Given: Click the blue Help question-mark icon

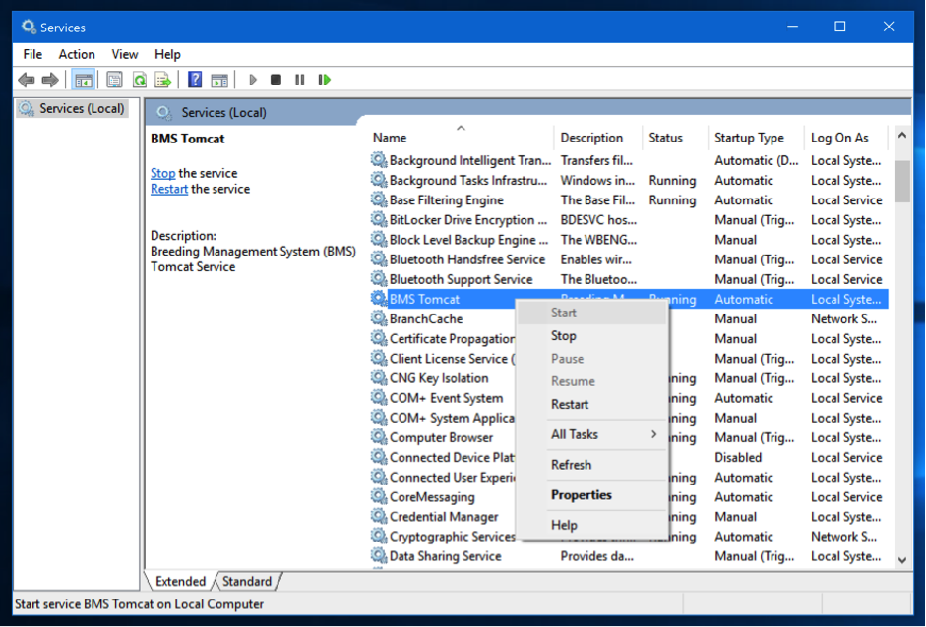Looking at the screenshot, I should (x=194, y=80).
